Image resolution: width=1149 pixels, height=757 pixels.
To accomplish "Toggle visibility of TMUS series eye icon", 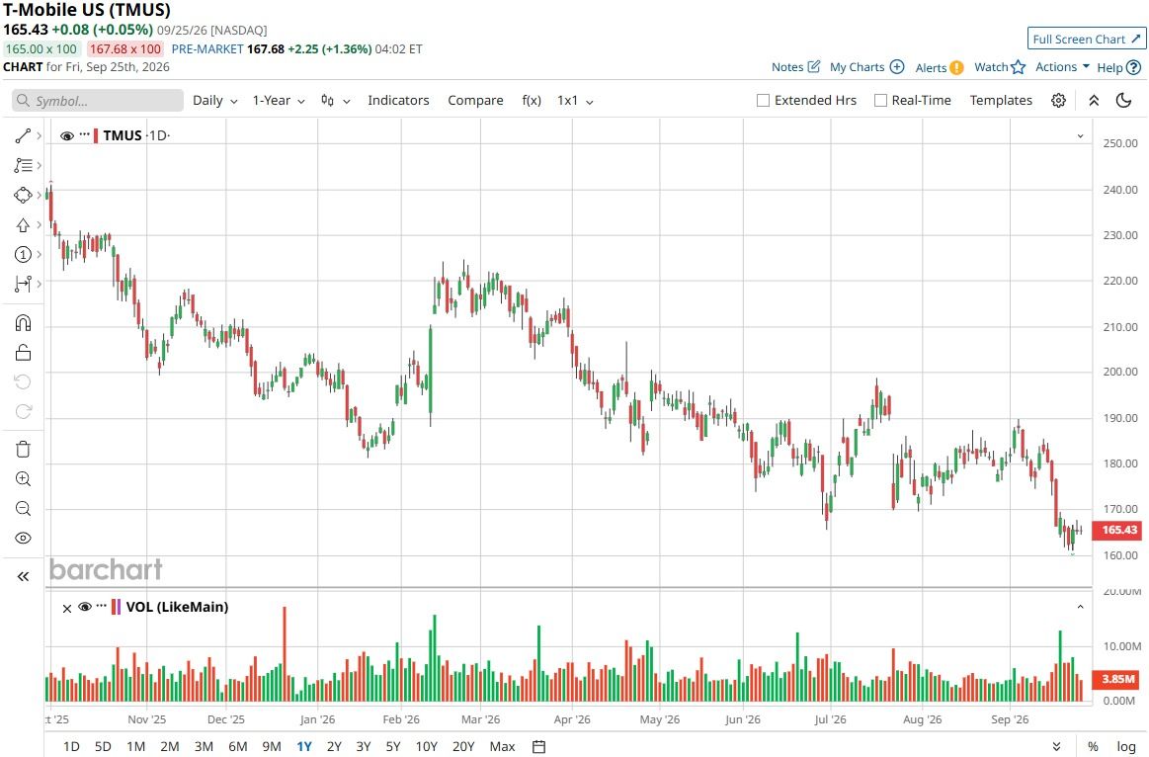I will [66, 135].
